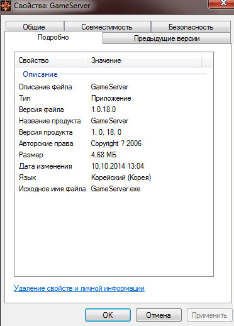Click the Описание group heading
The height and width of the screenshot is (326, 234).
click(40, 74)
